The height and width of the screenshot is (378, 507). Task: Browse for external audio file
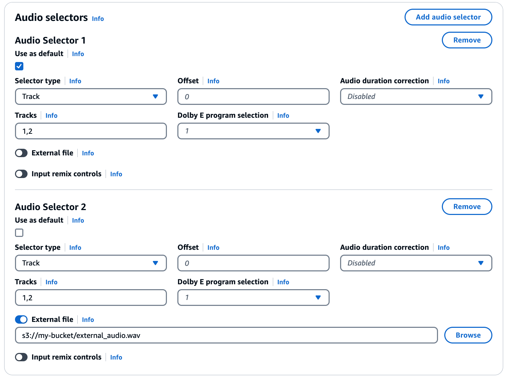click(x=468, y=335)
